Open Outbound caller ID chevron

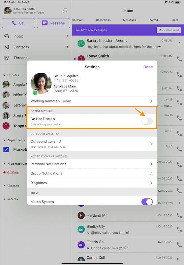tap(151, 144)
